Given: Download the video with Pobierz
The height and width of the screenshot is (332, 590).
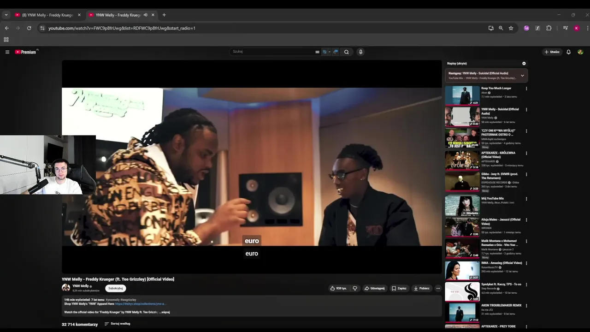Looking at the screenshot, I should (x=422, y=288).
